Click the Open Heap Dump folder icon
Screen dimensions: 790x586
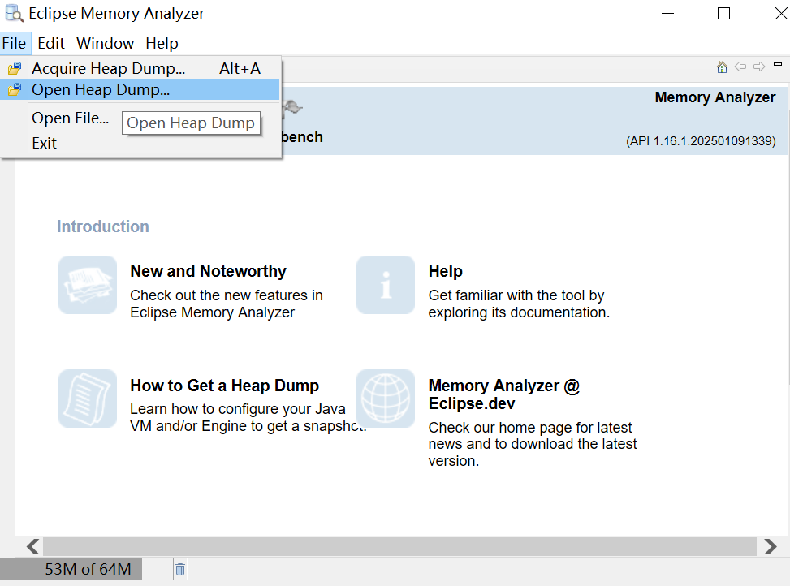[15, 89]
